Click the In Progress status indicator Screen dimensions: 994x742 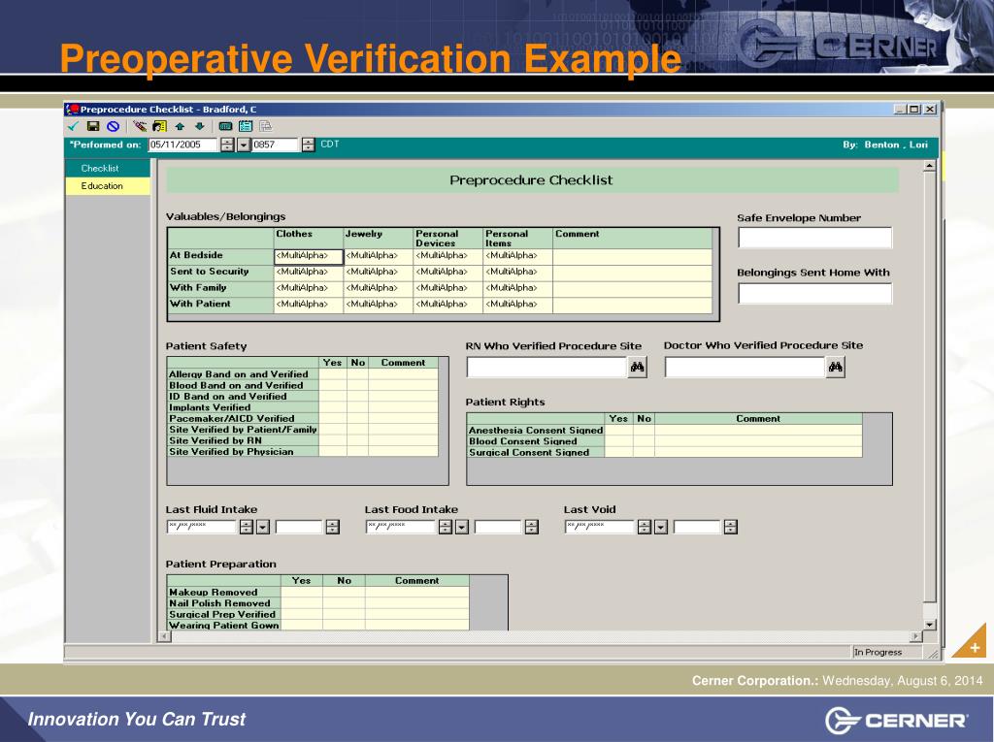pyautogui.click(x=878, y=652)
